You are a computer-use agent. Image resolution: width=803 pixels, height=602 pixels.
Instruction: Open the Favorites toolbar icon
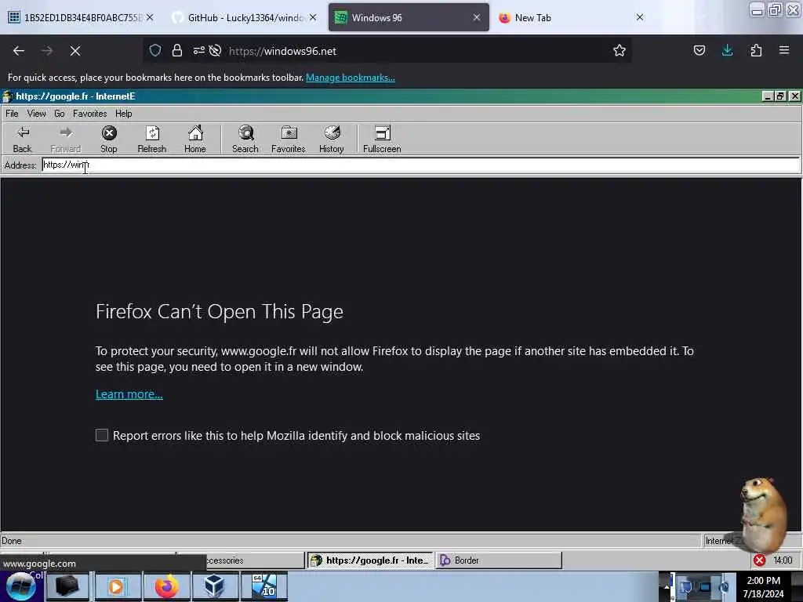tap(289, 140)
